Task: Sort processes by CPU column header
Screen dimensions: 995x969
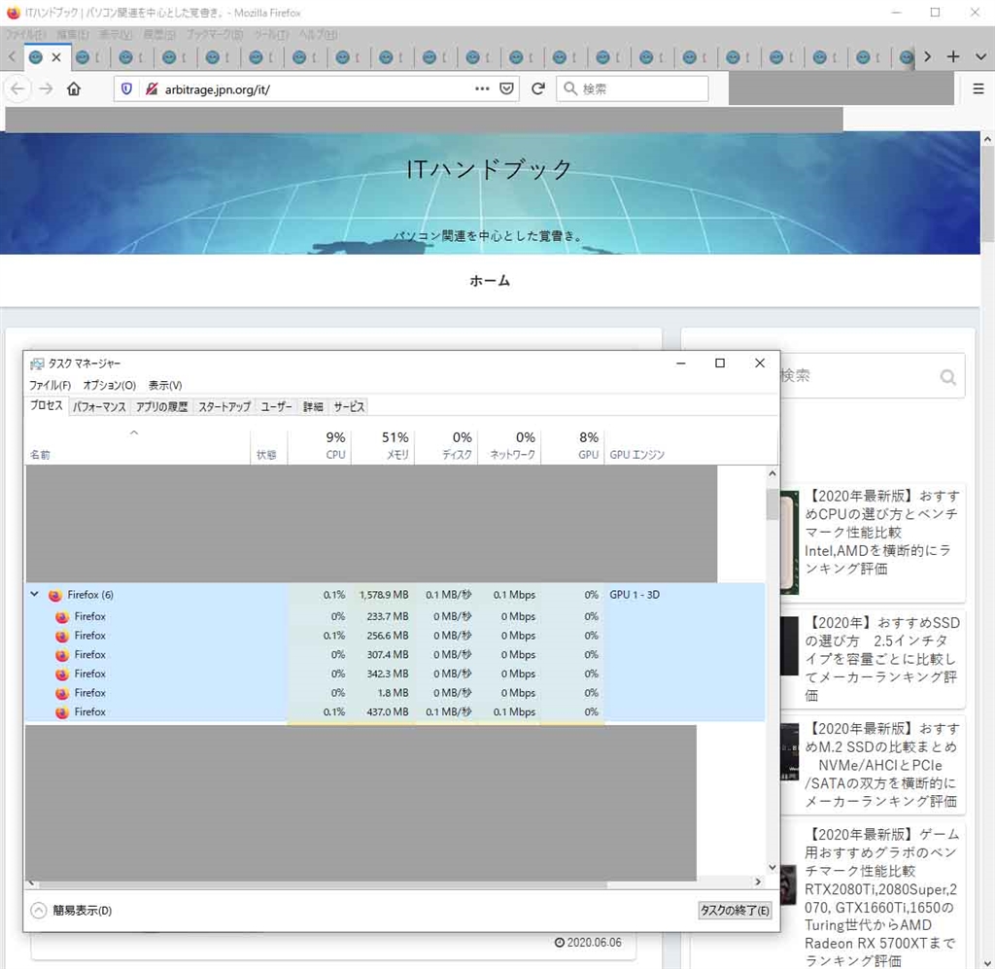Action: (319, 445)
